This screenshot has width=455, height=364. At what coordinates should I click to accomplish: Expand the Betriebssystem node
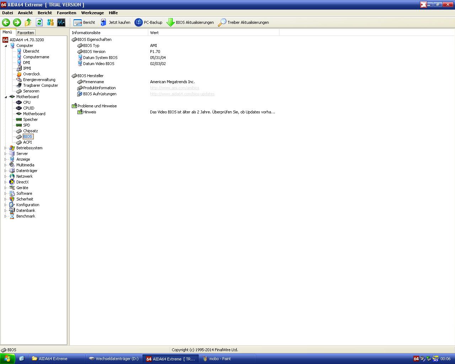click(x=6, y=148)
